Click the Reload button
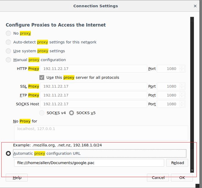 [x=177, y=163]
